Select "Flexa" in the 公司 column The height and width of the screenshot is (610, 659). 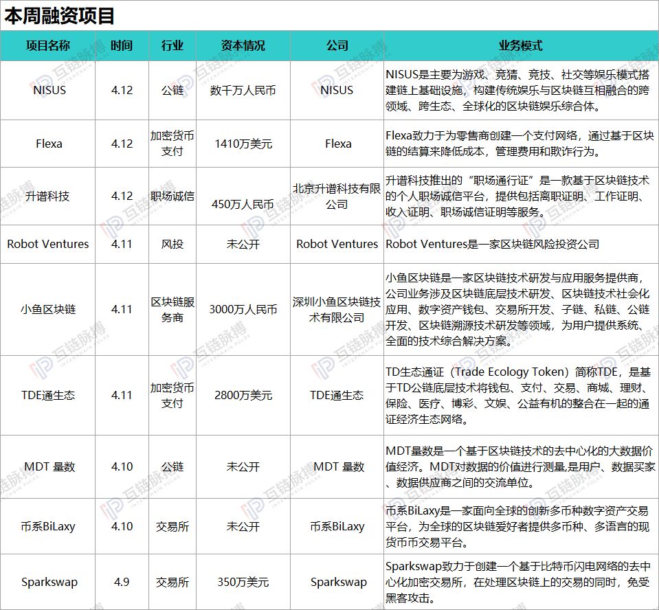point(338,144)
